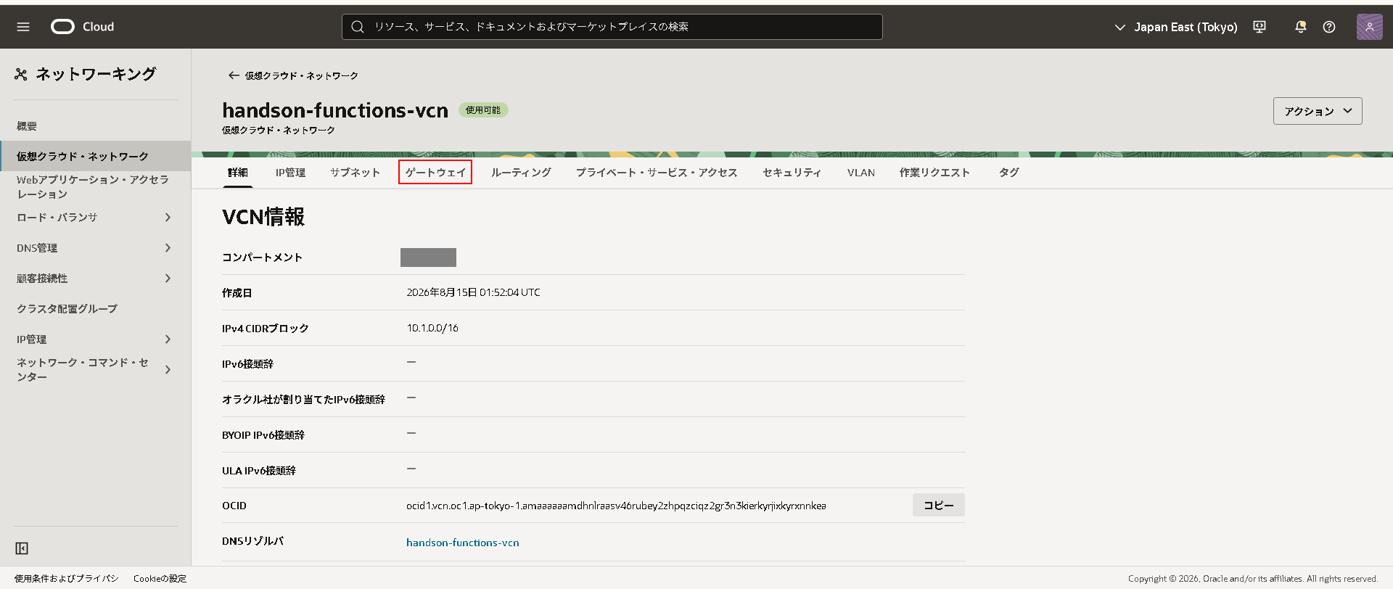This screenshot has height=589, width=1393.
Task: Click the creation date 2026年8月15日 value
Action: pyautogui.click(x=473, y=292)
